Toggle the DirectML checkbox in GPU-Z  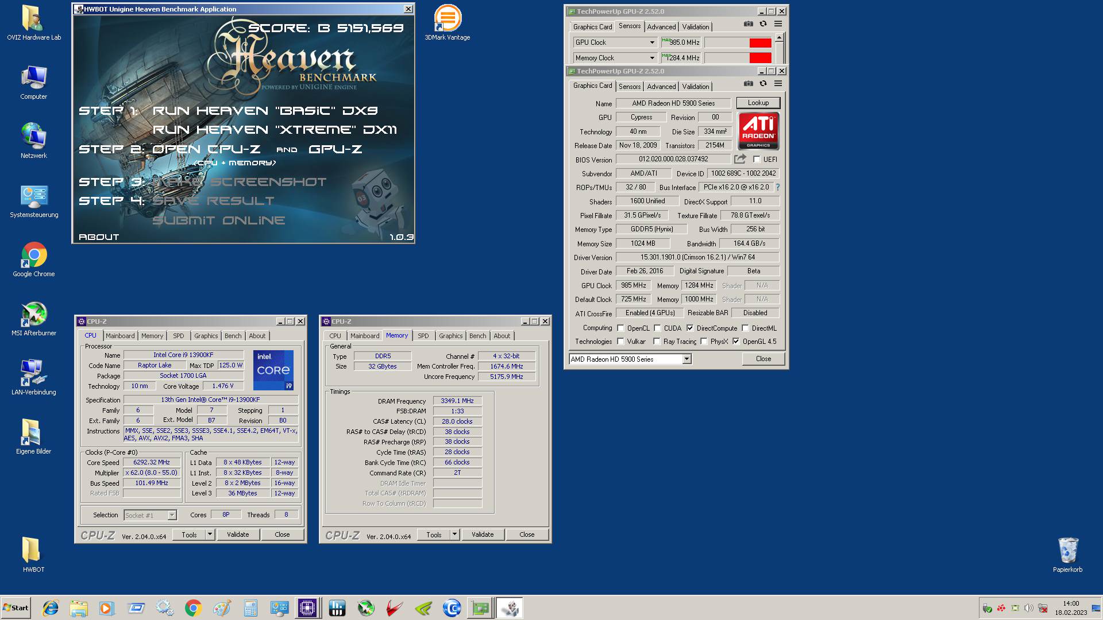tap(745, 328)
